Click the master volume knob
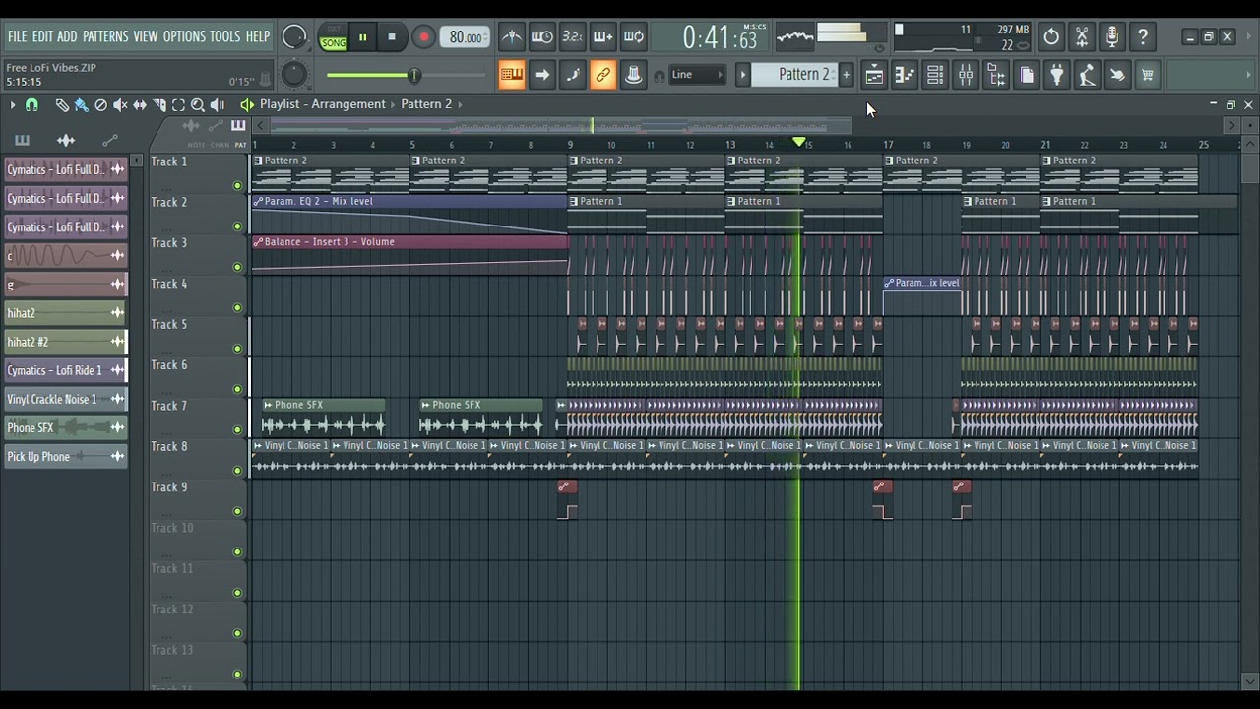1260x709 pixels. (294, 37)
